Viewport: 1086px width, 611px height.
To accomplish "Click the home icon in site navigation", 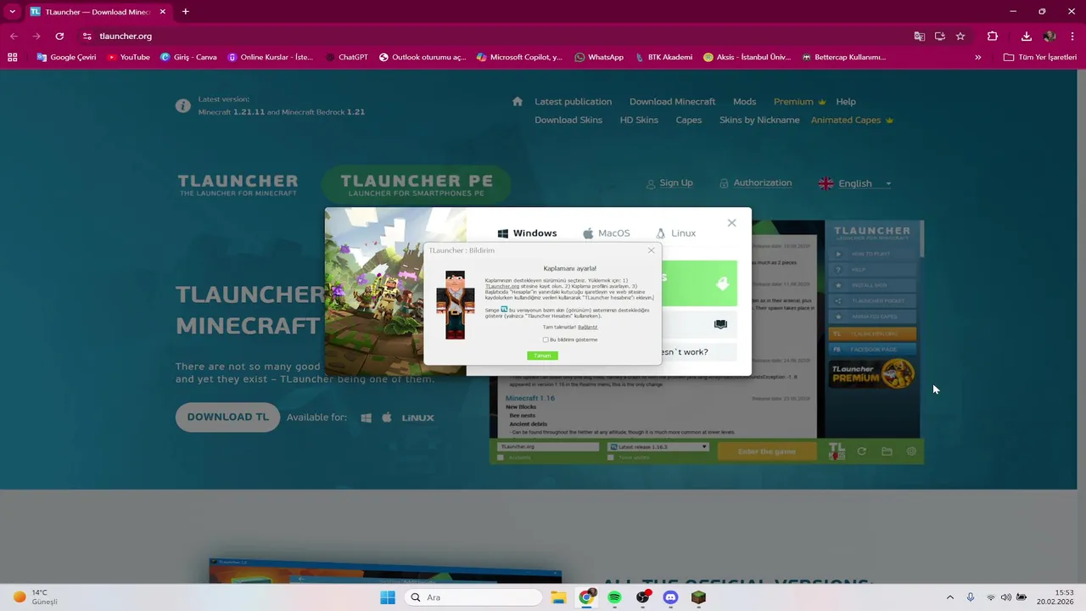I will [x=518, y=101].
